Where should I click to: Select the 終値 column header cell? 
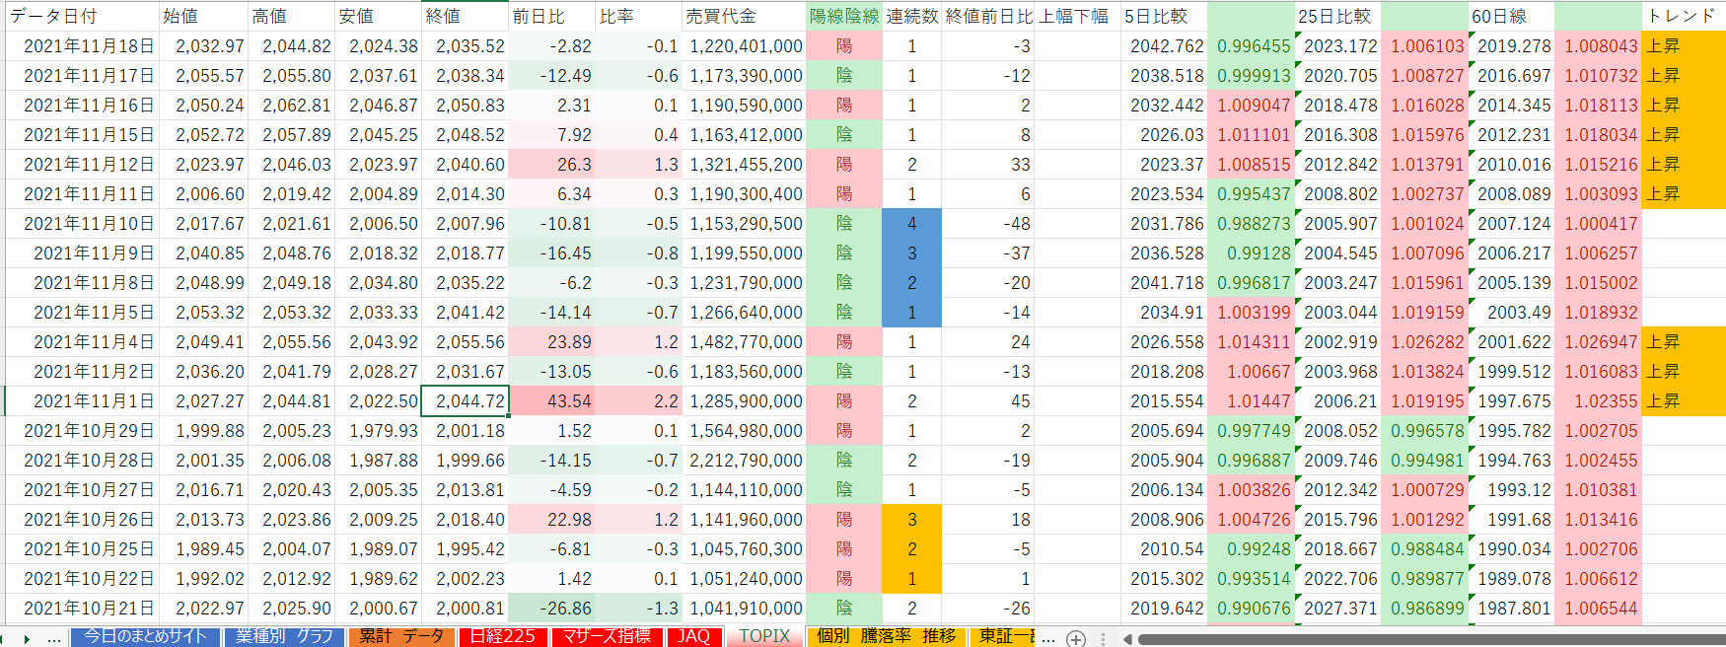point(465,16)
